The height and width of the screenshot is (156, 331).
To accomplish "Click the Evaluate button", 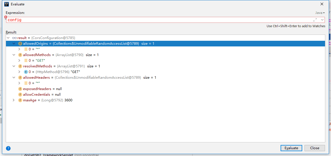I will 291,148.
